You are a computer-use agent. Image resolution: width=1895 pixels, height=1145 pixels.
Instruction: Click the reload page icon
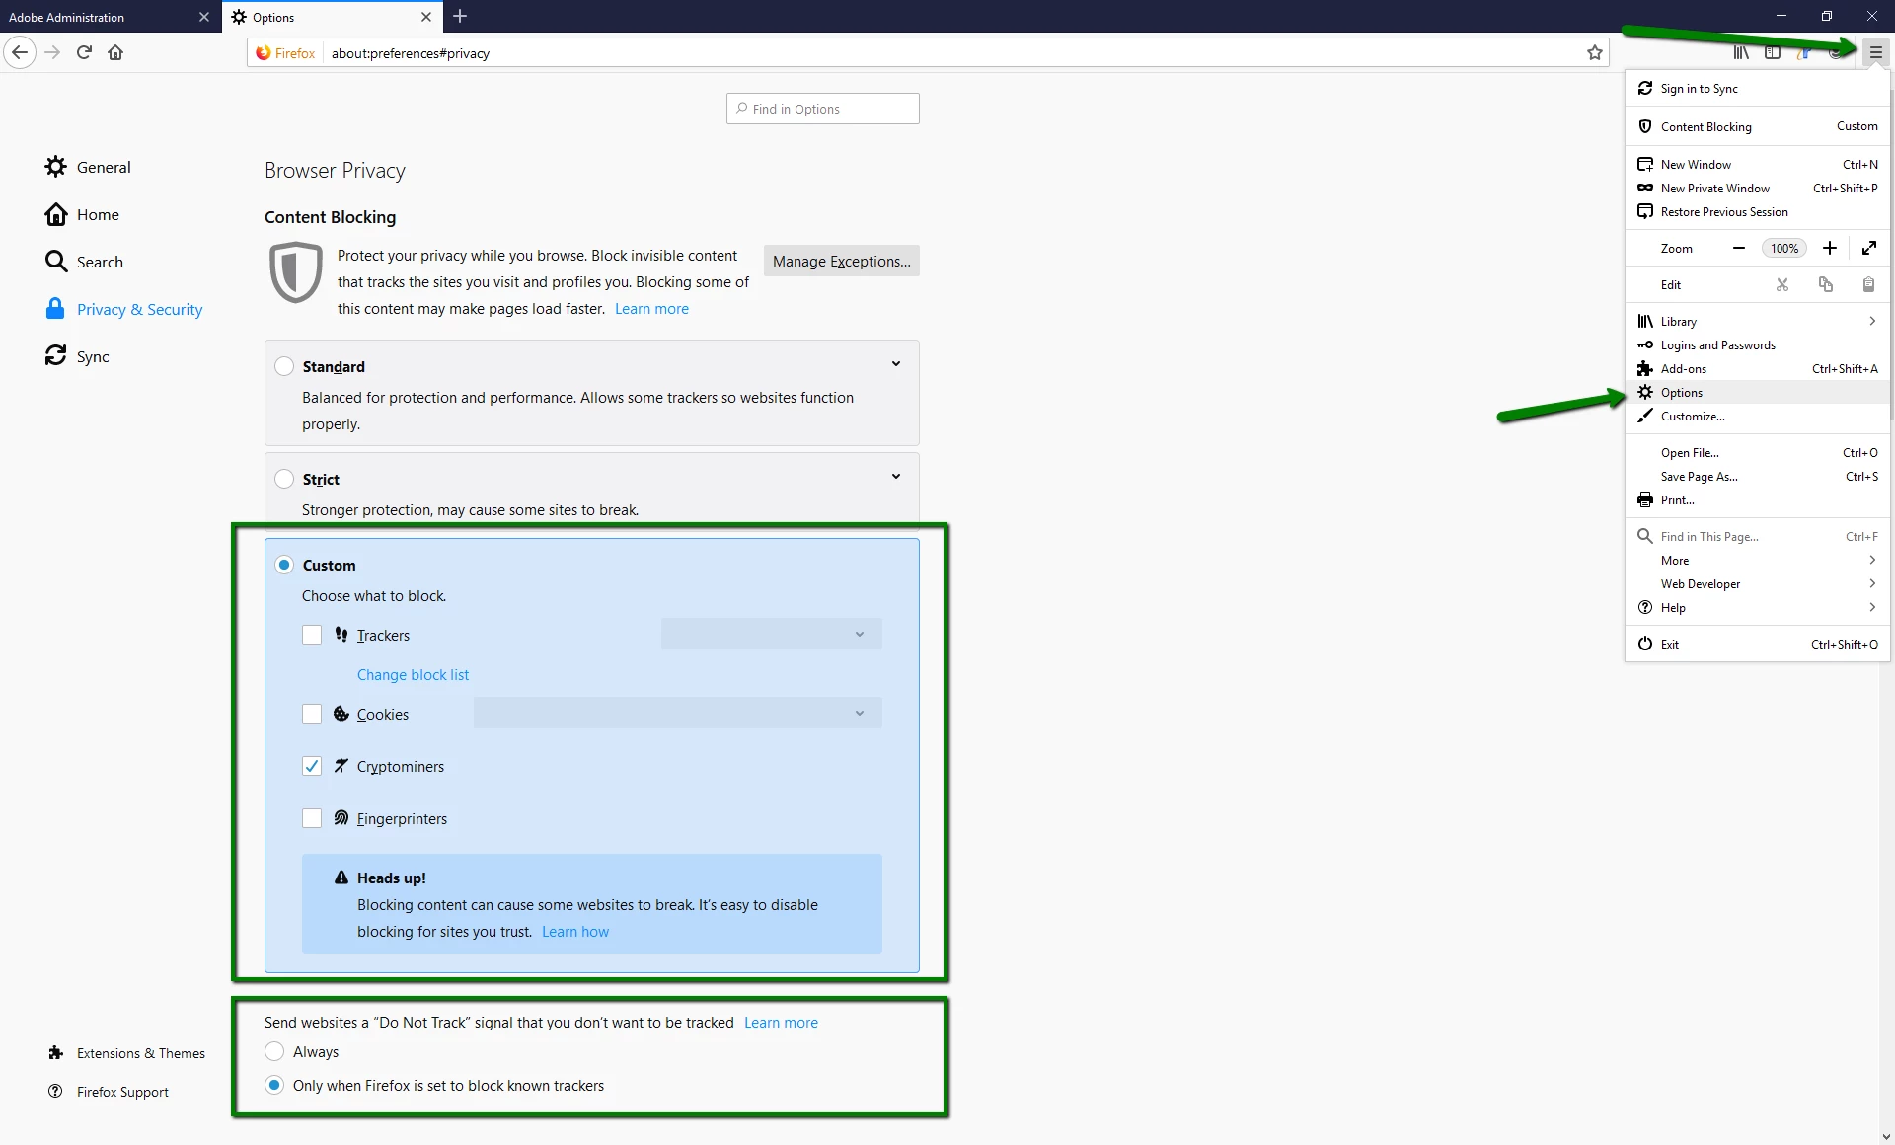[x=84, y=53]
